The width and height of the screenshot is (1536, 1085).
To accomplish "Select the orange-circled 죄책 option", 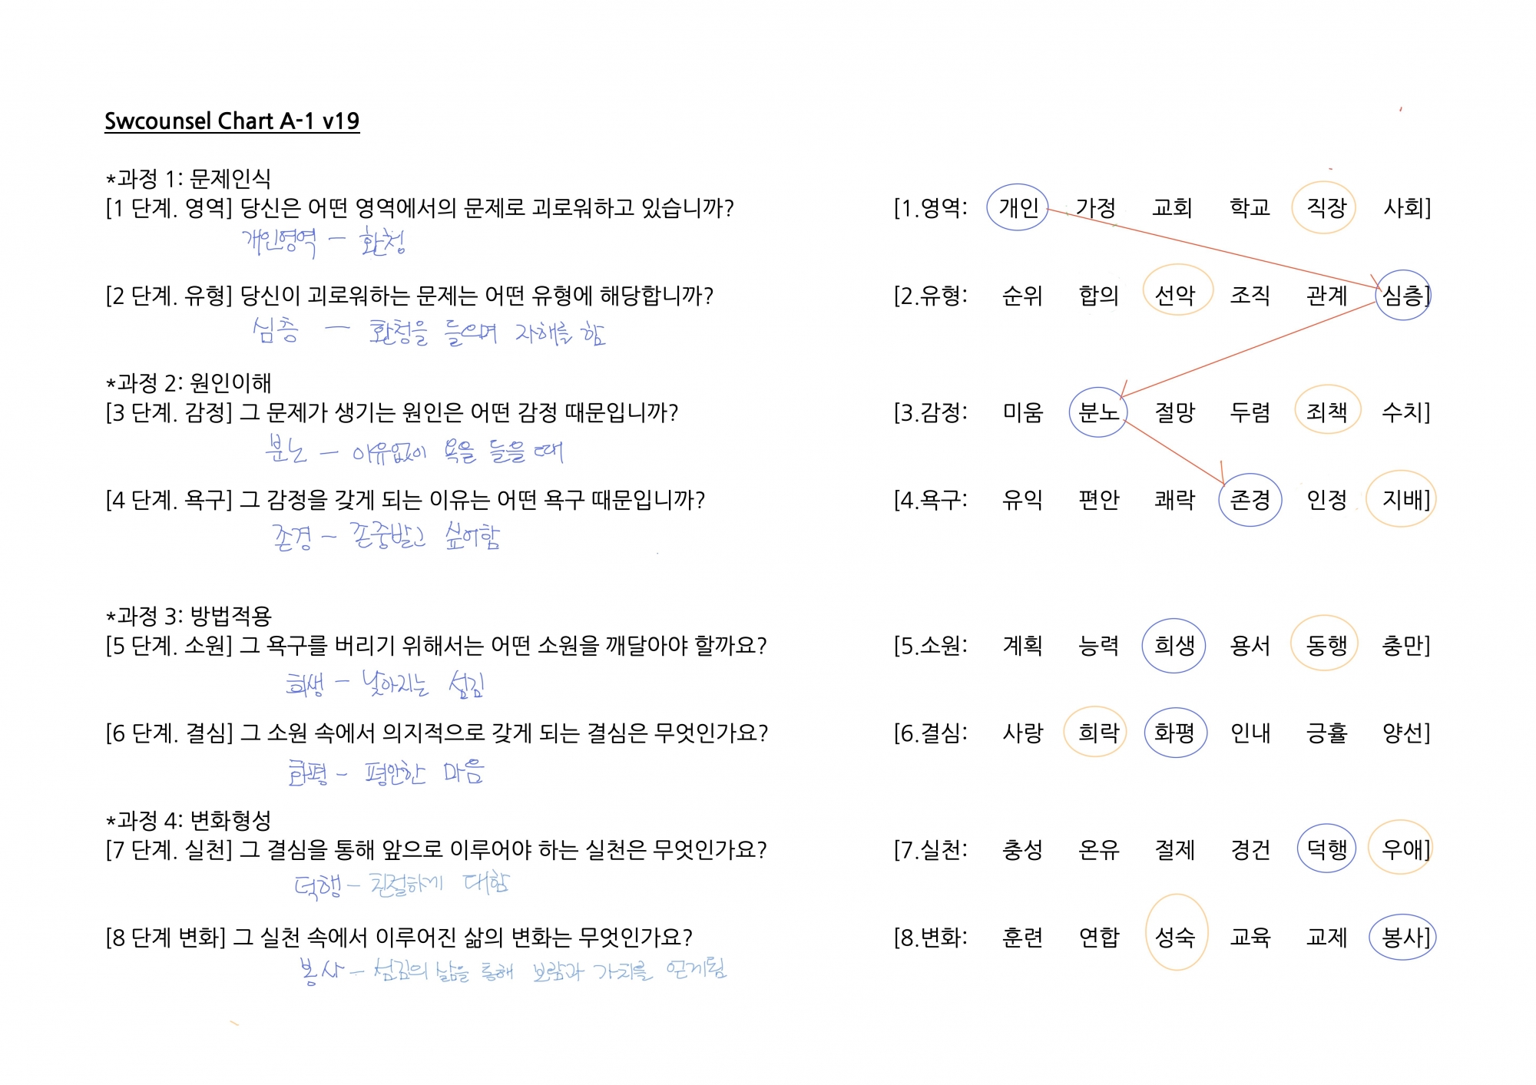I will pos(1326,412).
